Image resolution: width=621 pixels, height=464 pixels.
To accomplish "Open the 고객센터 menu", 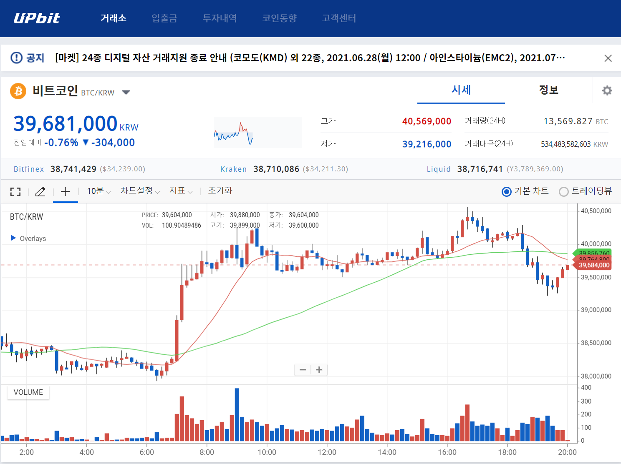I will pos(339,18).
